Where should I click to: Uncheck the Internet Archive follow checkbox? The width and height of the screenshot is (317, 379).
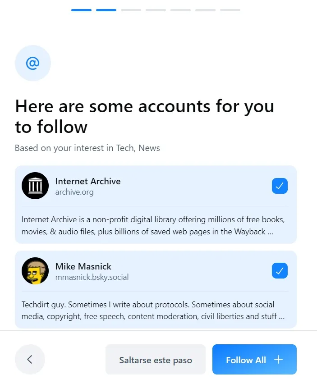click(280, 186)
